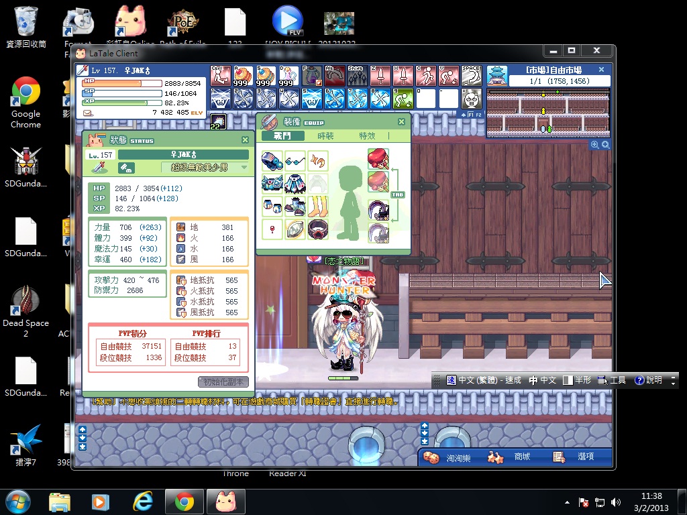Toggle the TAB equipment set switch
This screenshot has width=687, height=515.
tap(398, 194)
